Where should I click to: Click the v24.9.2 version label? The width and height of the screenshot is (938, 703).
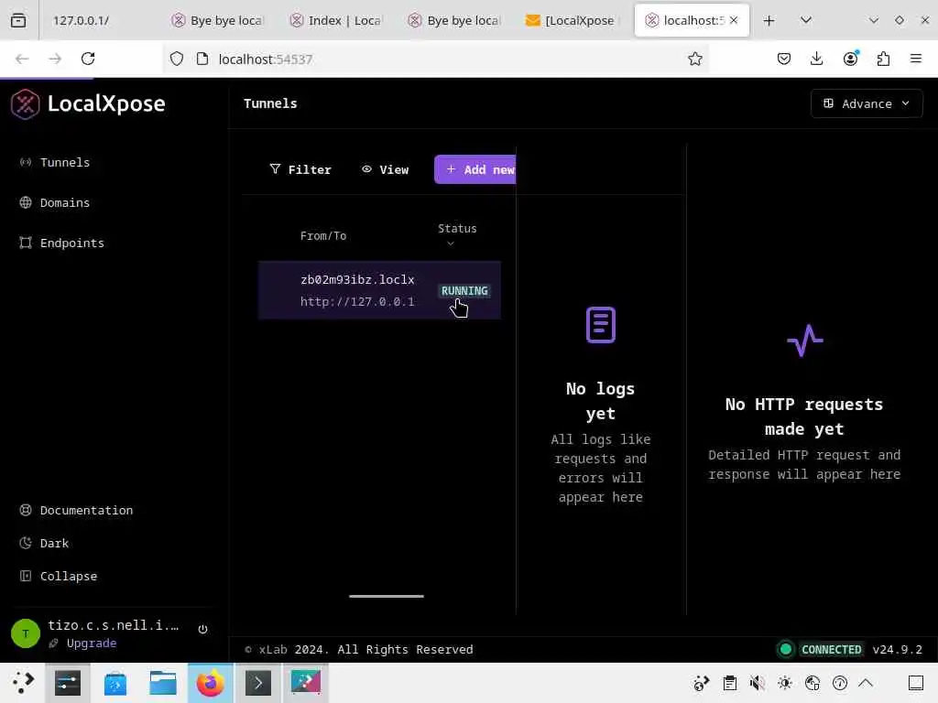(x=897, y=649)
